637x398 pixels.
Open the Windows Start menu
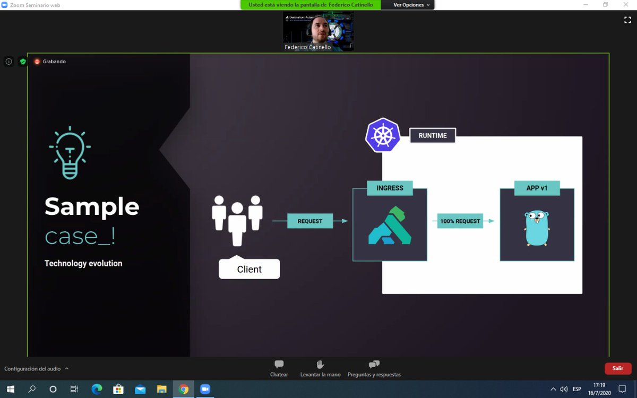coord(11,389)
